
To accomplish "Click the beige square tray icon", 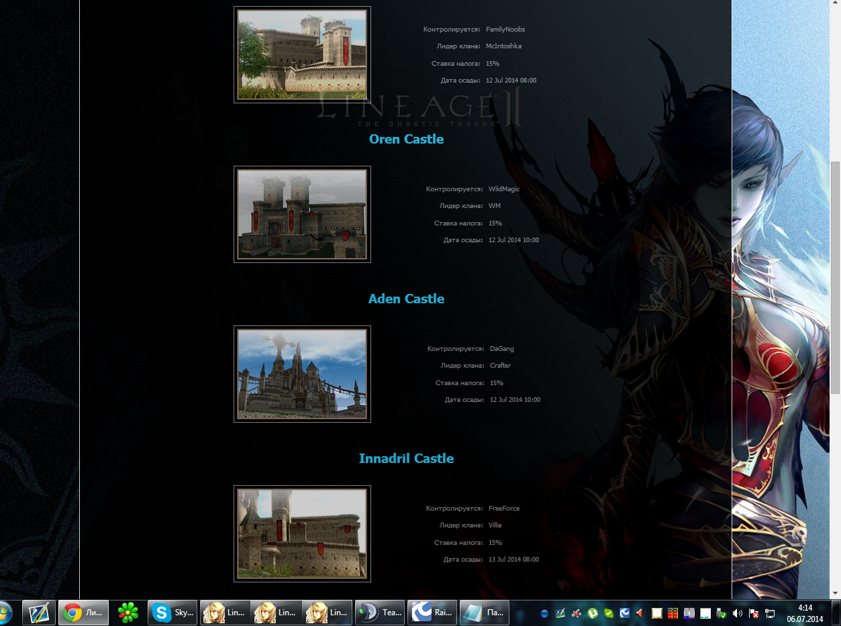I will point(657,613).
